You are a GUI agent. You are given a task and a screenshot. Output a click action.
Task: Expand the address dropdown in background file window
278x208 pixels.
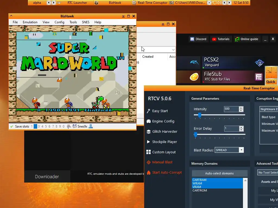pos(173,50)
